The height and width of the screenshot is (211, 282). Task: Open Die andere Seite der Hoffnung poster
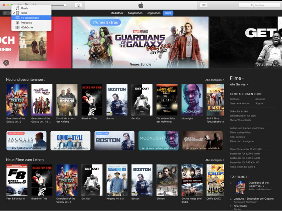(167, 100)
